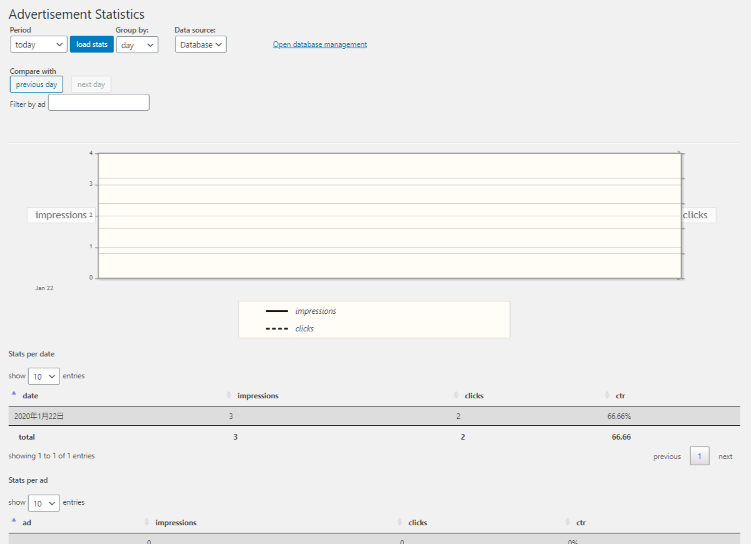The image size is (751, 544).
Task: Open the Data source Database dropdown
Action: click(x=200, y=44)
